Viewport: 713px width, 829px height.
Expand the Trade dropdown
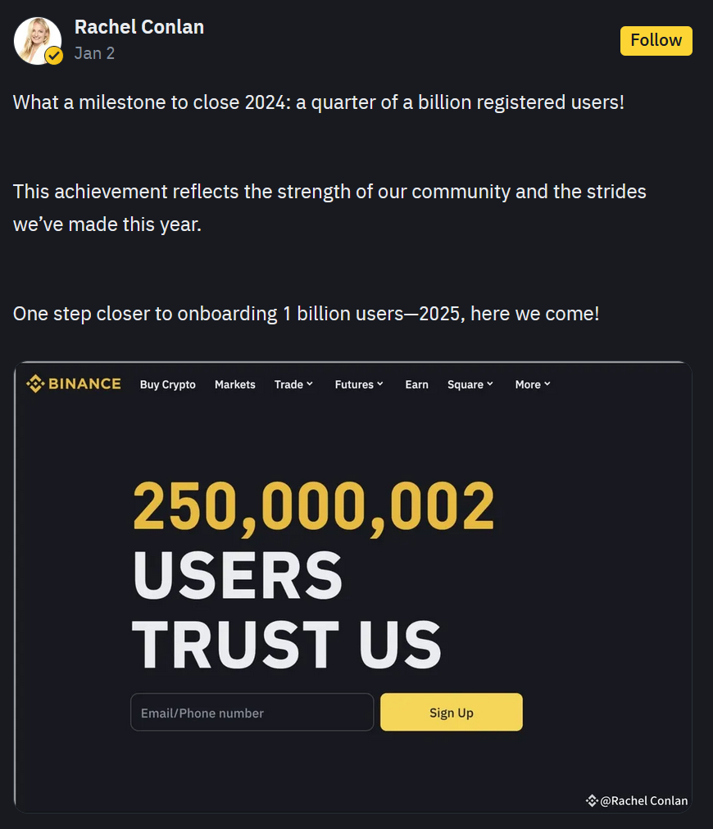click(293, 385)
